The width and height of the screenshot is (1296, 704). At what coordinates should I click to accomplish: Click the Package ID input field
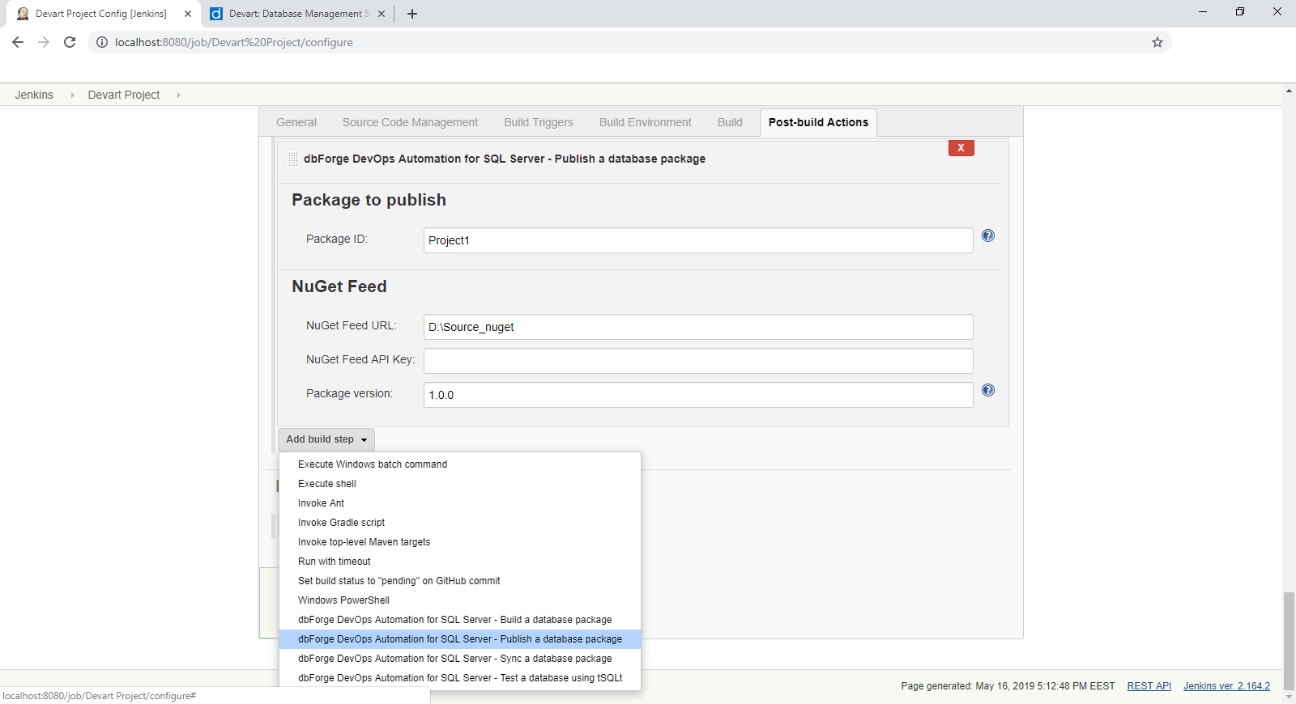pyautogui.click(x=698, y=240)
